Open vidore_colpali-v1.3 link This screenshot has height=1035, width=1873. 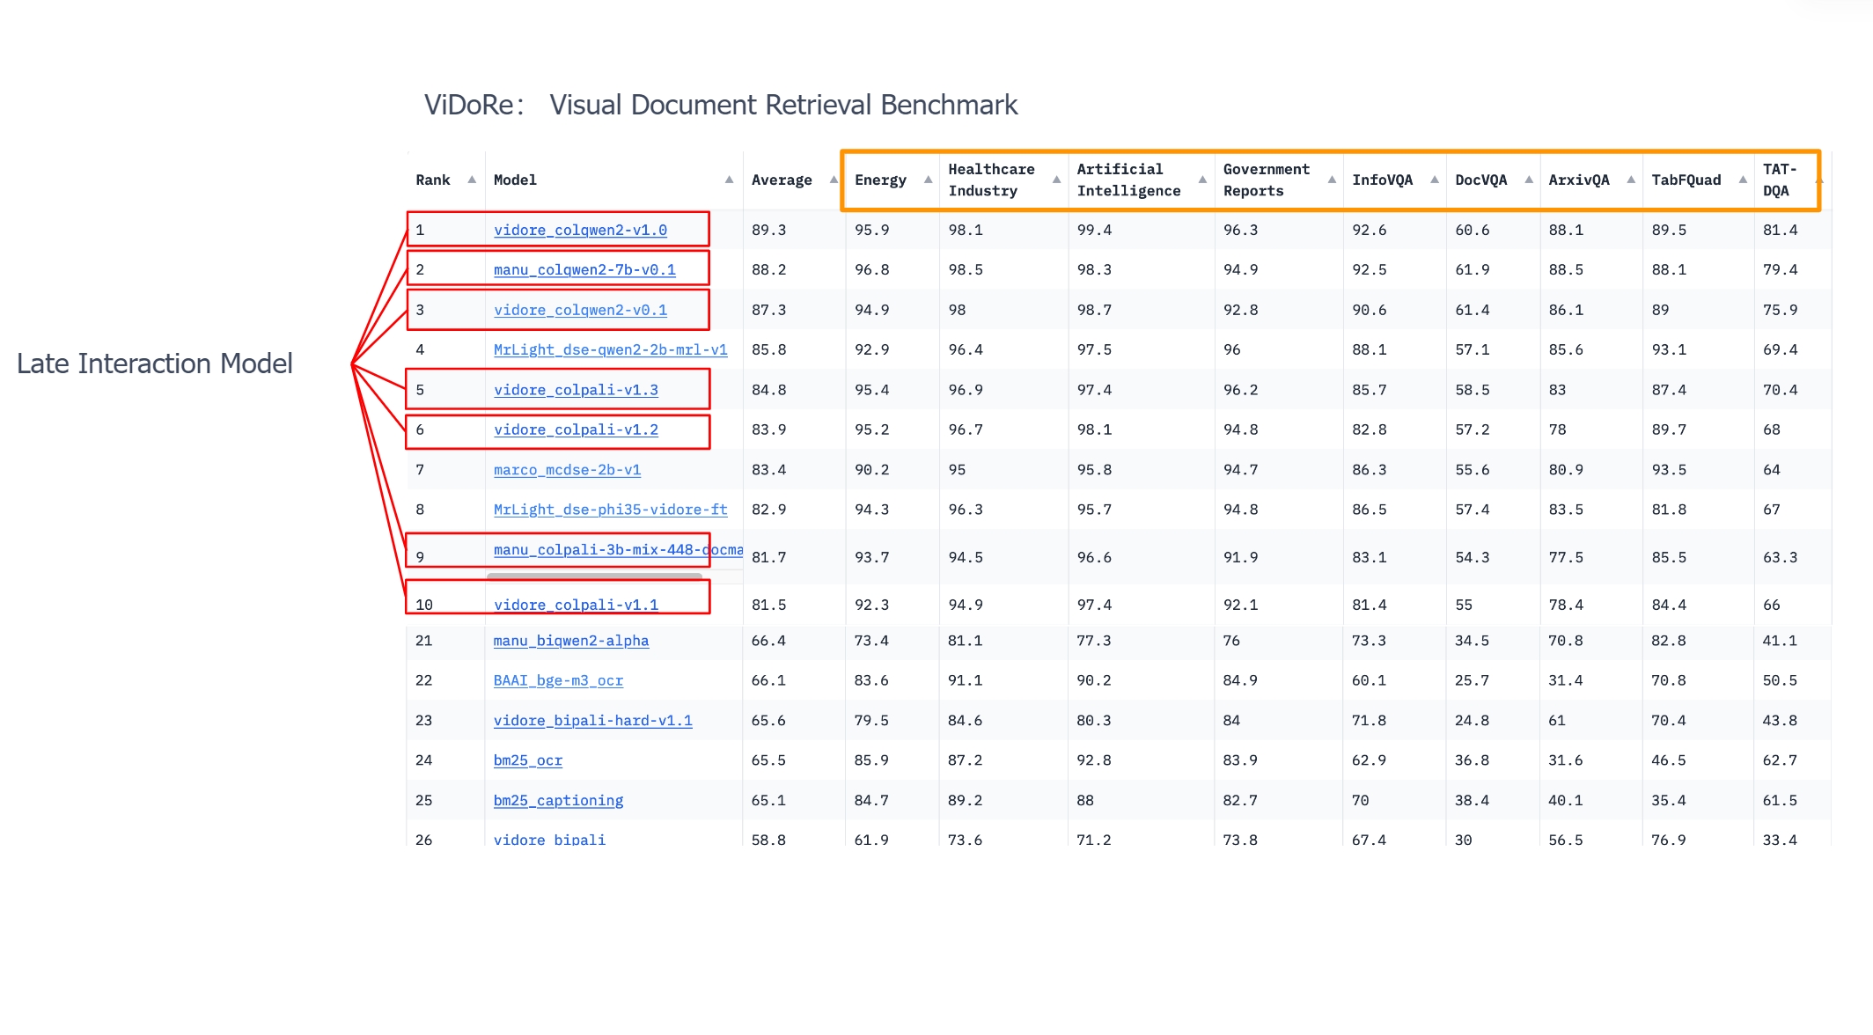point(576,390)
